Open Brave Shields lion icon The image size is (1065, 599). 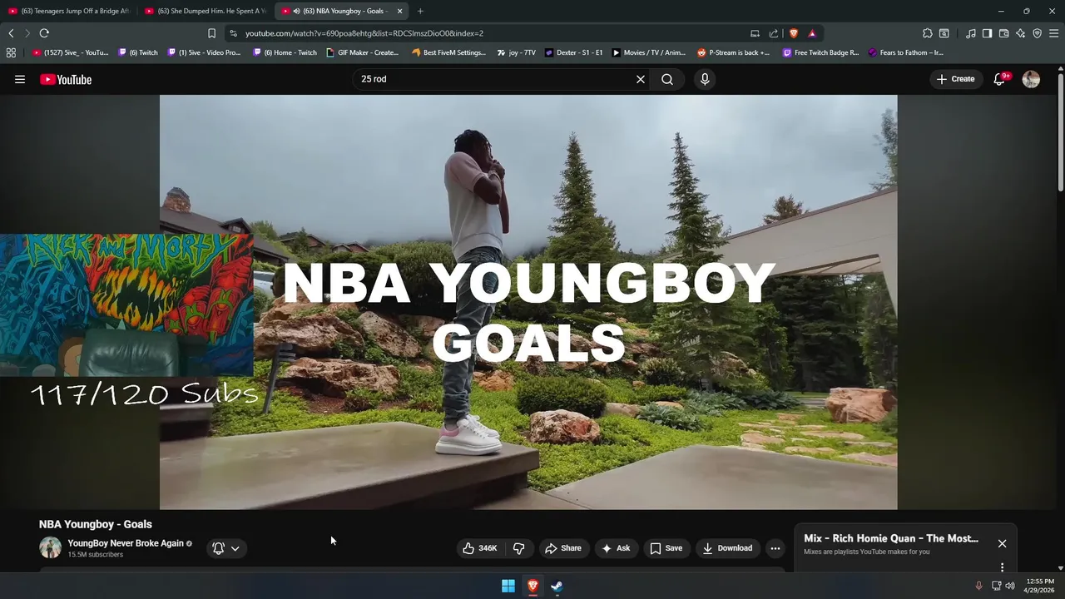(x=794, y=33)
